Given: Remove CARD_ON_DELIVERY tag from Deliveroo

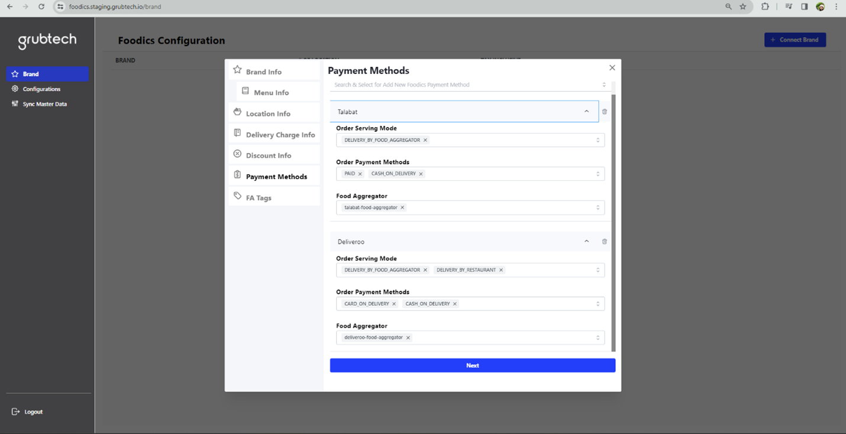Looking at the screenshot, I should coord(394,304).
